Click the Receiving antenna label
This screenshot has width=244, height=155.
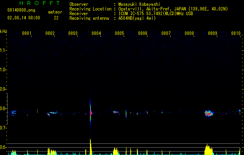click(89, 18)
